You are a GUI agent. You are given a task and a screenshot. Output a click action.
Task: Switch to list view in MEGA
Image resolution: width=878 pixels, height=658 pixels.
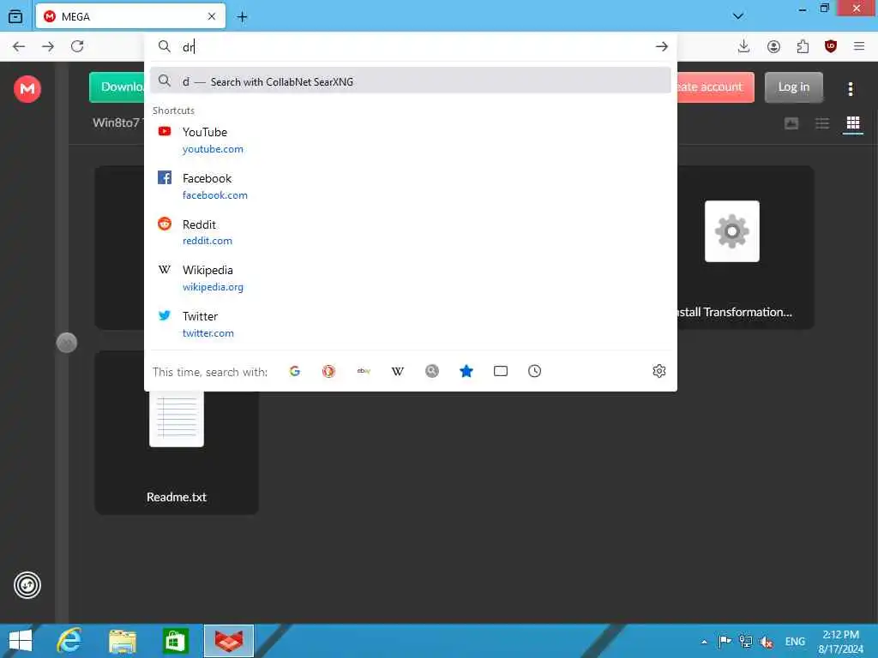pos(822,123)
